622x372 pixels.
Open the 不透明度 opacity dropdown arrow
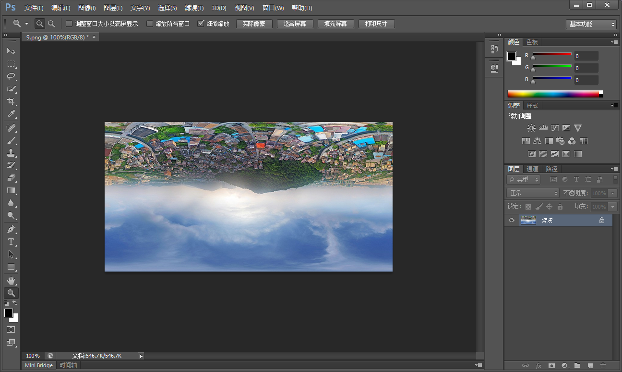pyautogui.click(x=612, y=193)
